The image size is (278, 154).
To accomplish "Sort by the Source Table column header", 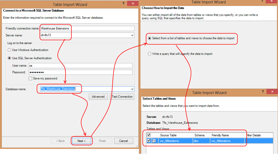I will (x=168, y=135).
